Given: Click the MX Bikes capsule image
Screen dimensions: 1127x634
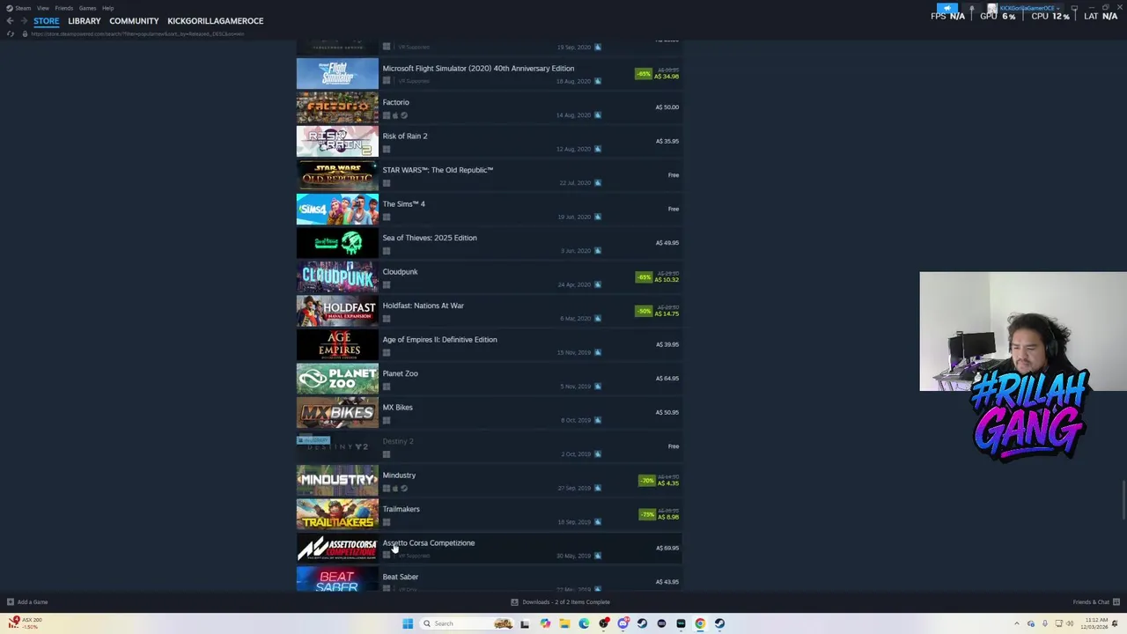Looking at the screenshot, I should tap(337, 412).
